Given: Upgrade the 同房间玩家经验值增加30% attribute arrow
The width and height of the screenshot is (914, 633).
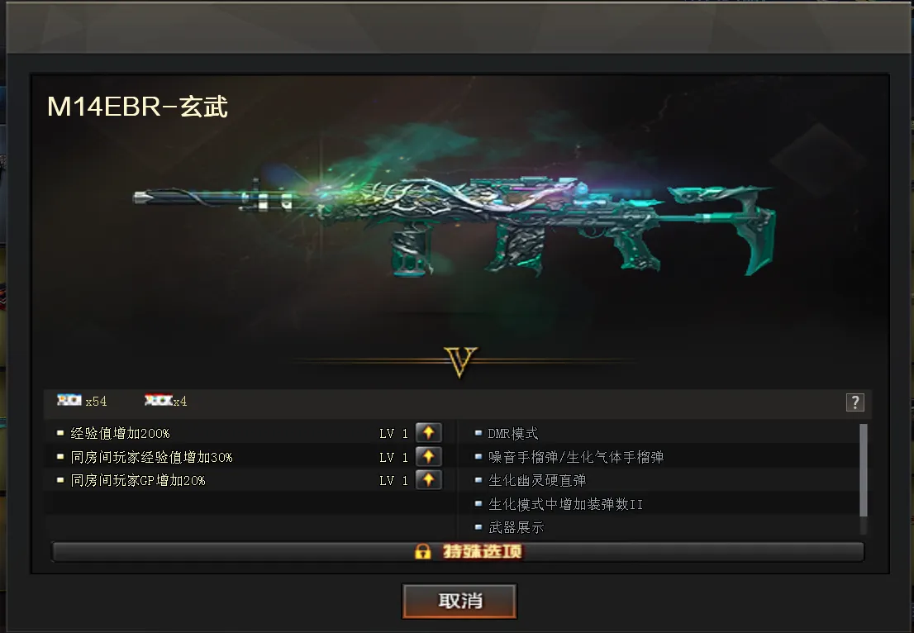Looking at the screenshot, I should [x=428, y=456].
